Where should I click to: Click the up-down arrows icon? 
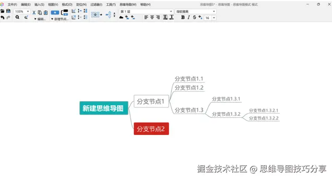pos(114,14)
